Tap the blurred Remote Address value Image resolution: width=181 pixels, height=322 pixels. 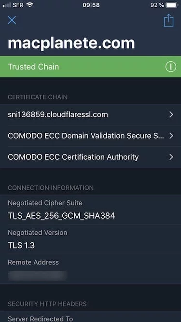tap(38, 276)
